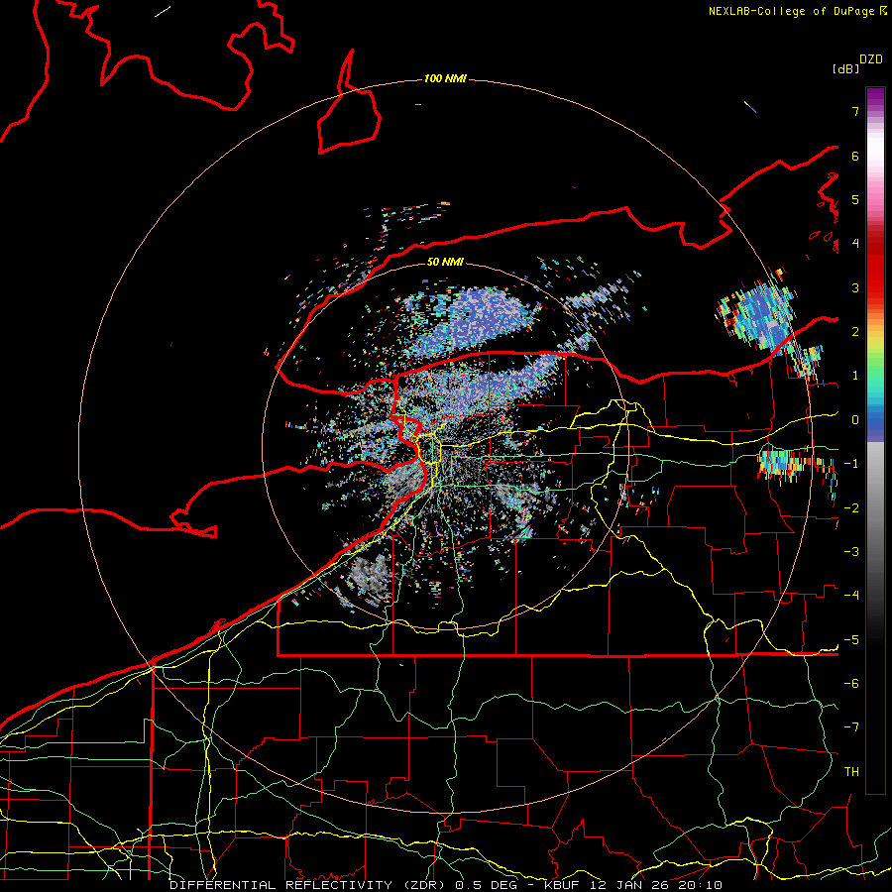The height and width of the screenshot is (892, 892).
Task: Click the DZD legend title
Action: 871,58
